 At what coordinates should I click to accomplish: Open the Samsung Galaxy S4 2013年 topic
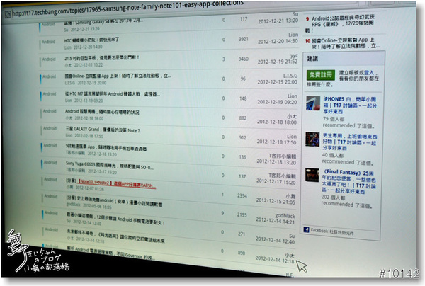click(x=104, y=21)
